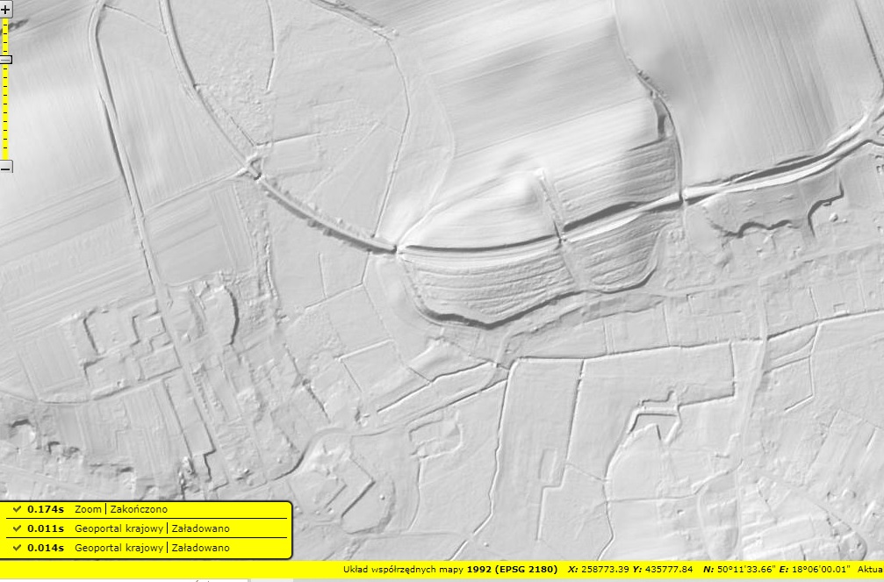This screenshot has height=582, width=884.
Task: Click the 0.174s timing value
Action: tap(46, 509)
